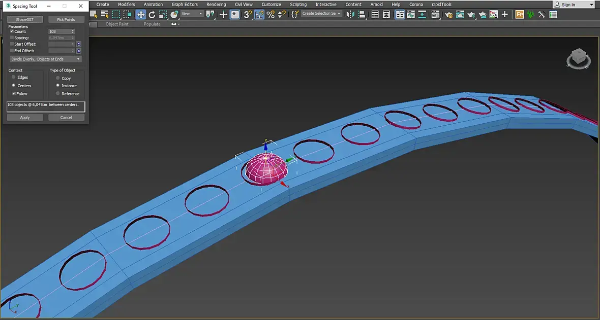Image resolution: width=600 pixels, height=320 pixels.
Task: Open the Modifiers menu
Action: click(126, 5)
